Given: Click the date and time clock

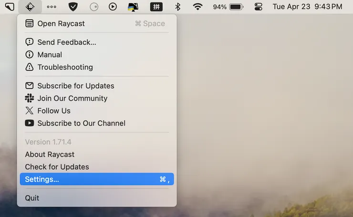Looking at the screenshot, I should point(307,7).
